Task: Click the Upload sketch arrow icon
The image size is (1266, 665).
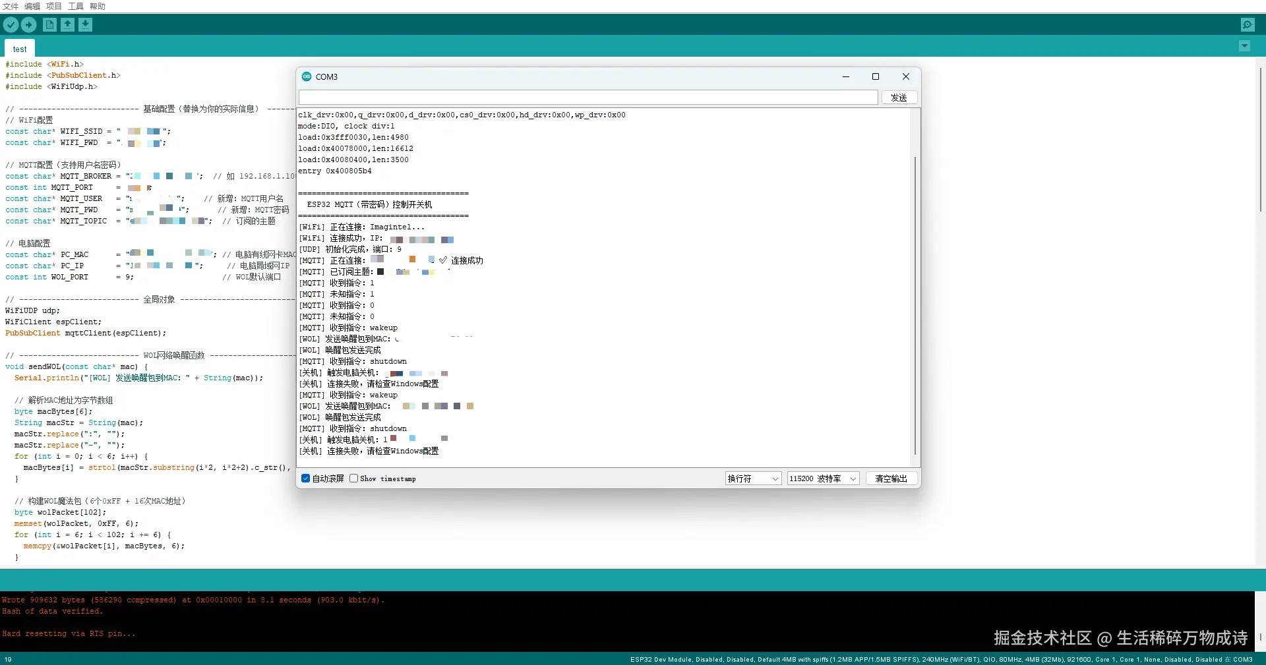Action: point(29,25)
